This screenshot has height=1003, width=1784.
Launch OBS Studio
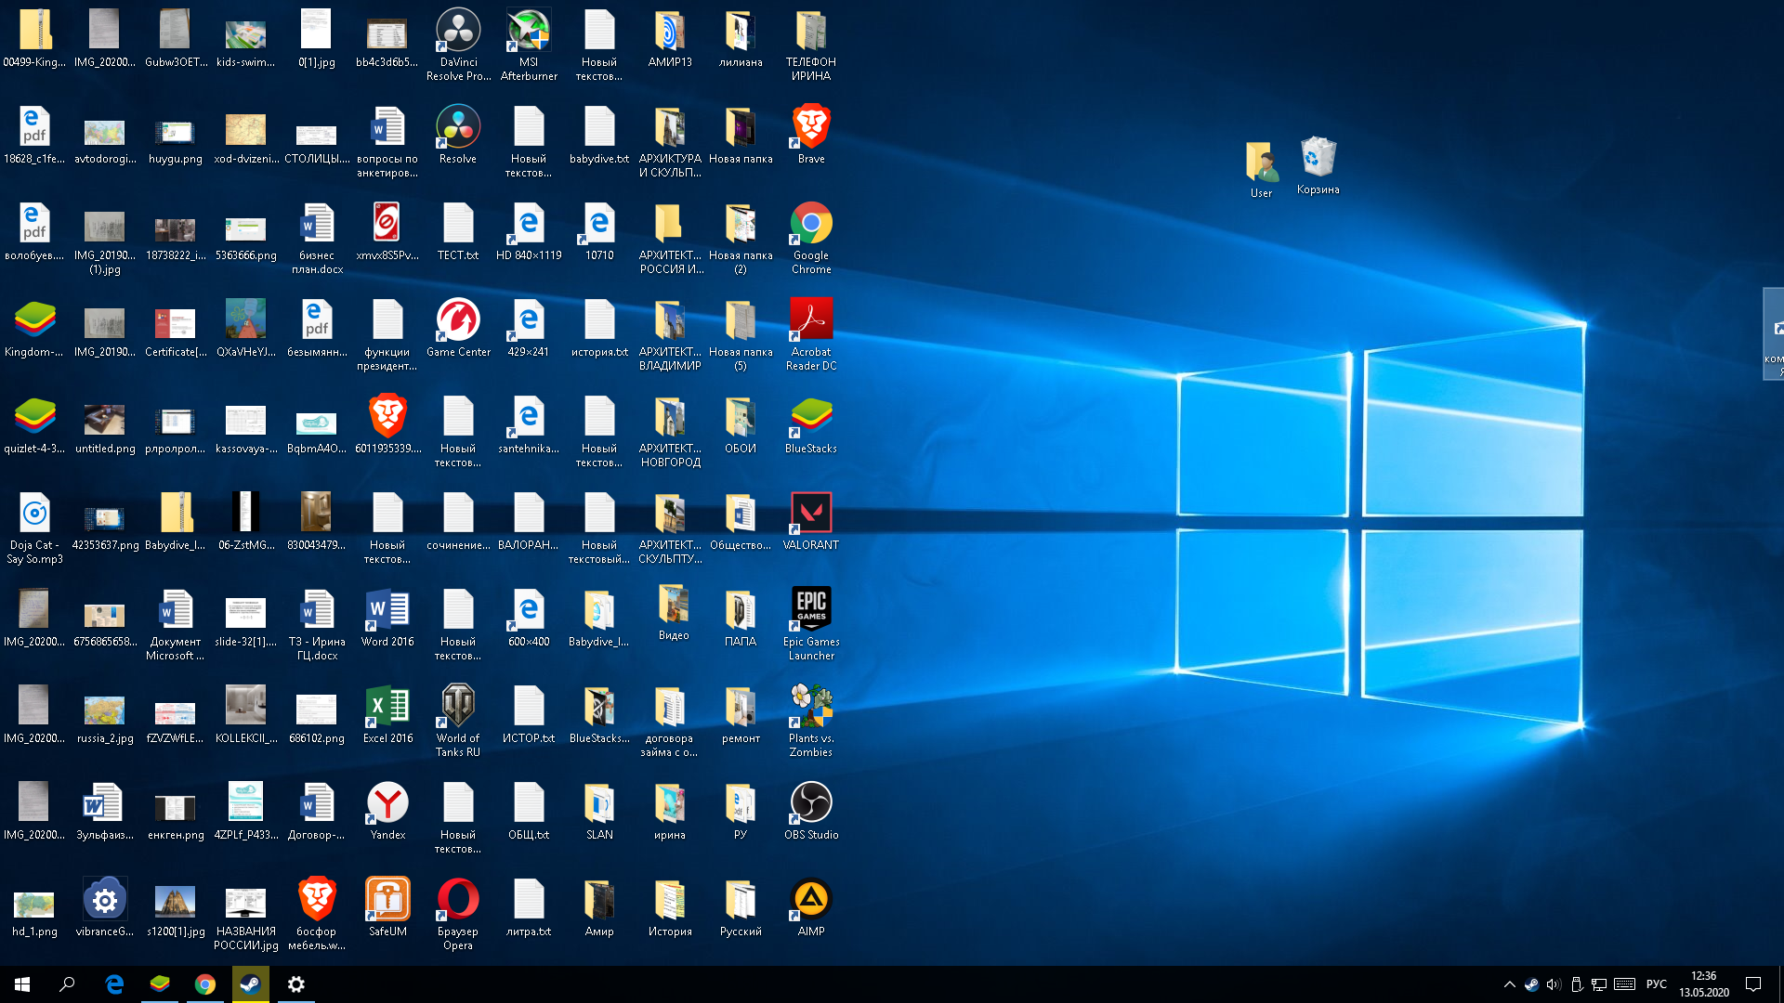pyautogui.click(x=808, y=803)
